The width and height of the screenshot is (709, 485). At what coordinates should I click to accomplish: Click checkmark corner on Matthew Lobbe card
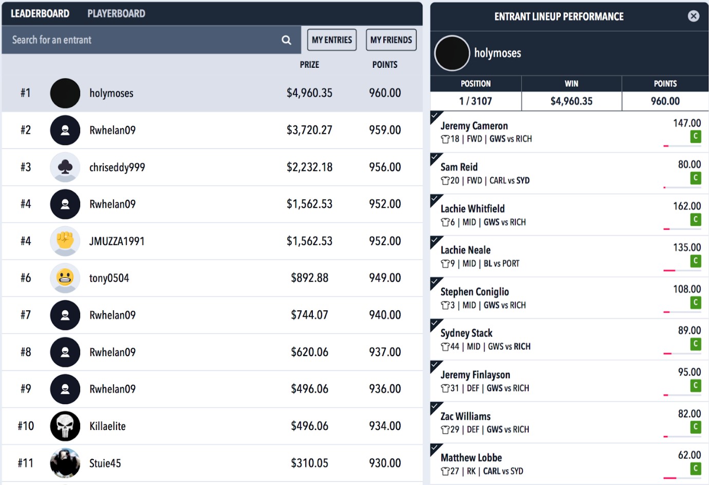click(x=436, y=449)
